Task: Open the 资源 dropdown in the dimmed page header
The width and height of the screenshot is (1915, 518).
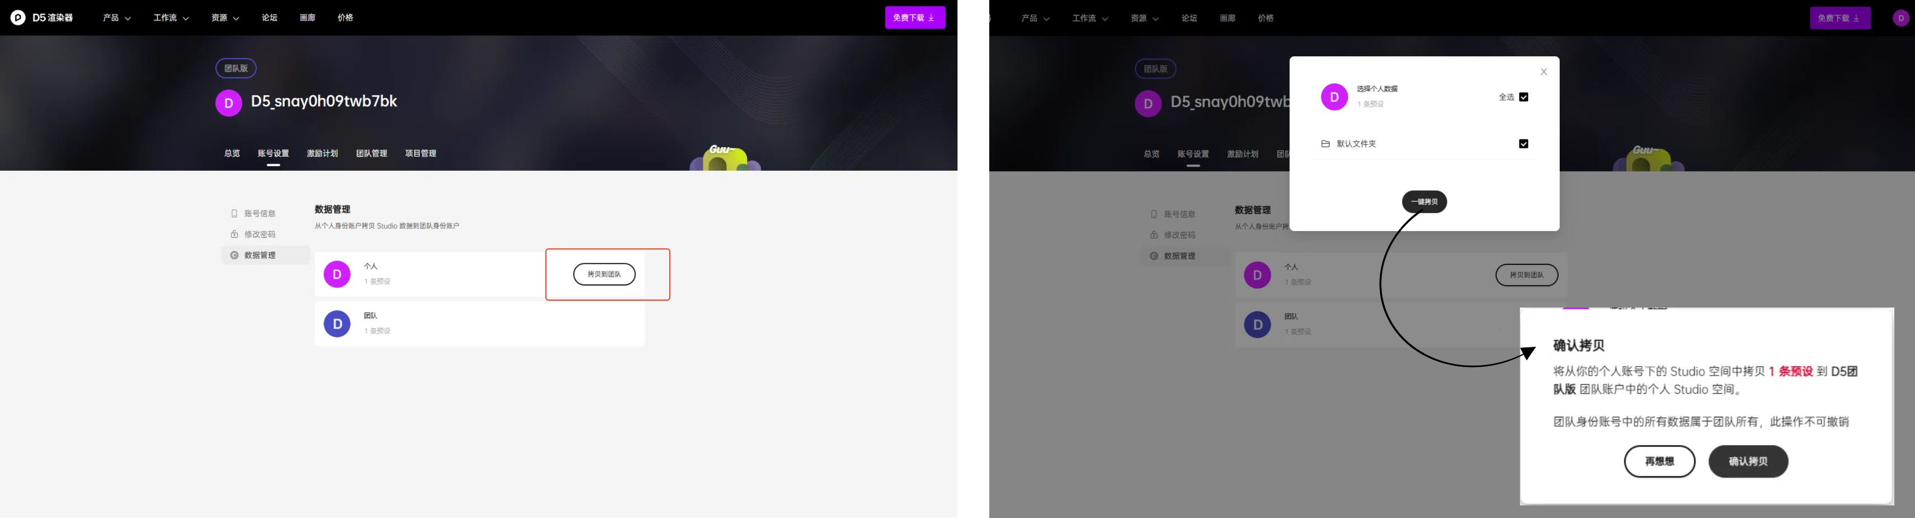Action: (1145, 19)
